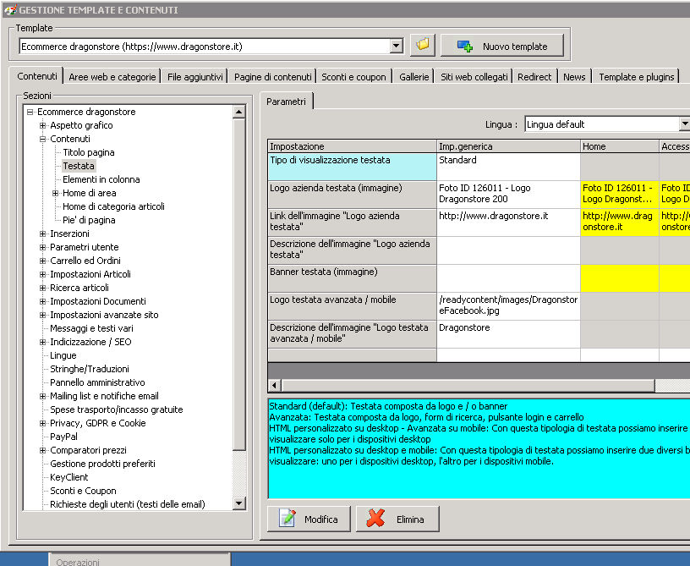Click the Elimina button with red X
Viewport: 690px width, 566px height.
click(x=397, y=519)
